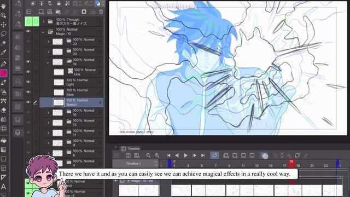Hide the Light layer
This screenshot has height=197, width=350.
(x=28, y=82)
